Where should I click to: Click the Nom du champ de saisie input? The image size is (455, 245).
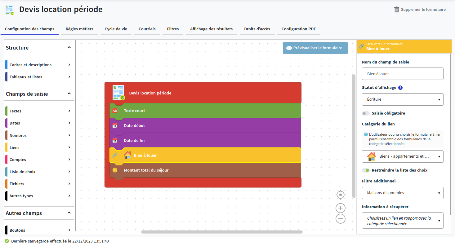(402, 74)
